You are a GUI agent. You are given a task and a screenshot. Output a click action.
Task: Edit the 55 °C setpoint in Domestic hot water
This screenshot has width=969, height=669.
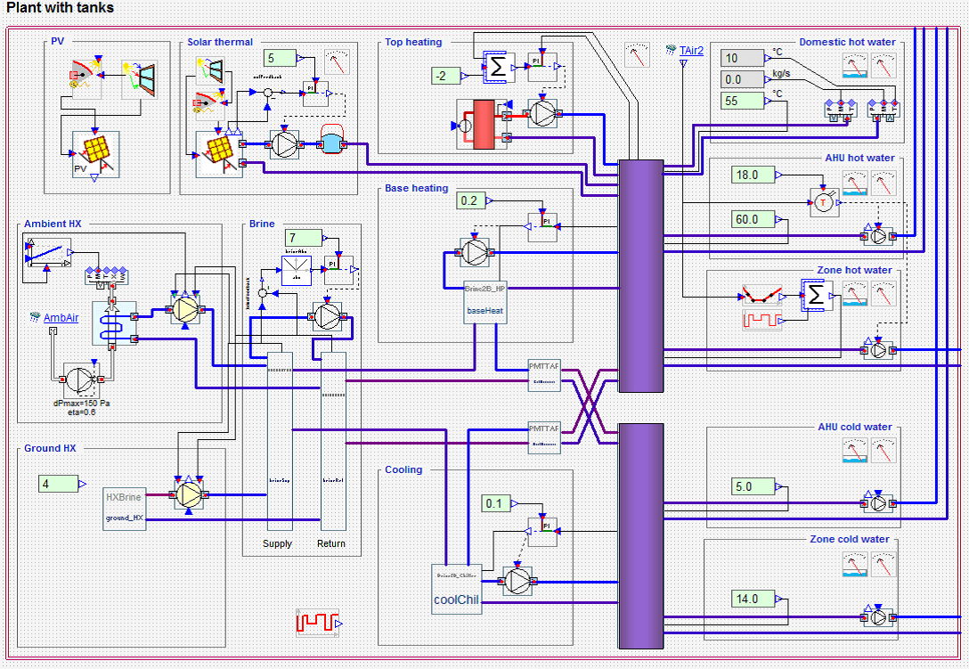(742, 101)
